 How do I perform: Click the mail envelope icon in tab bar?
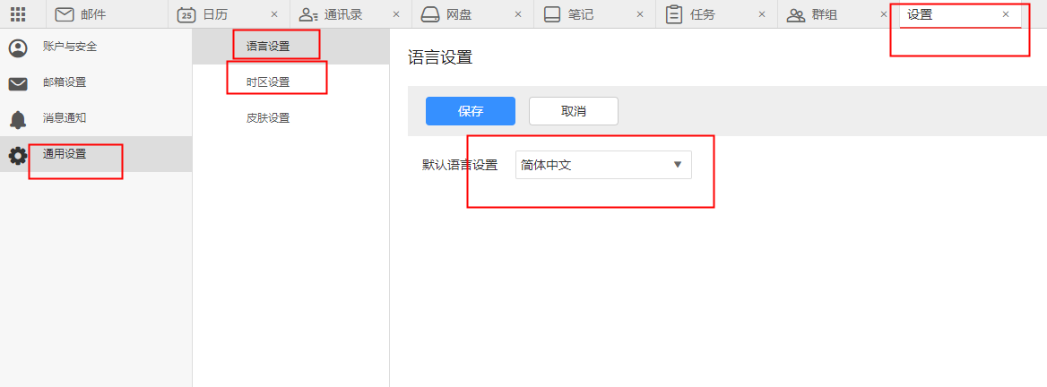click(x=65, y=14)
